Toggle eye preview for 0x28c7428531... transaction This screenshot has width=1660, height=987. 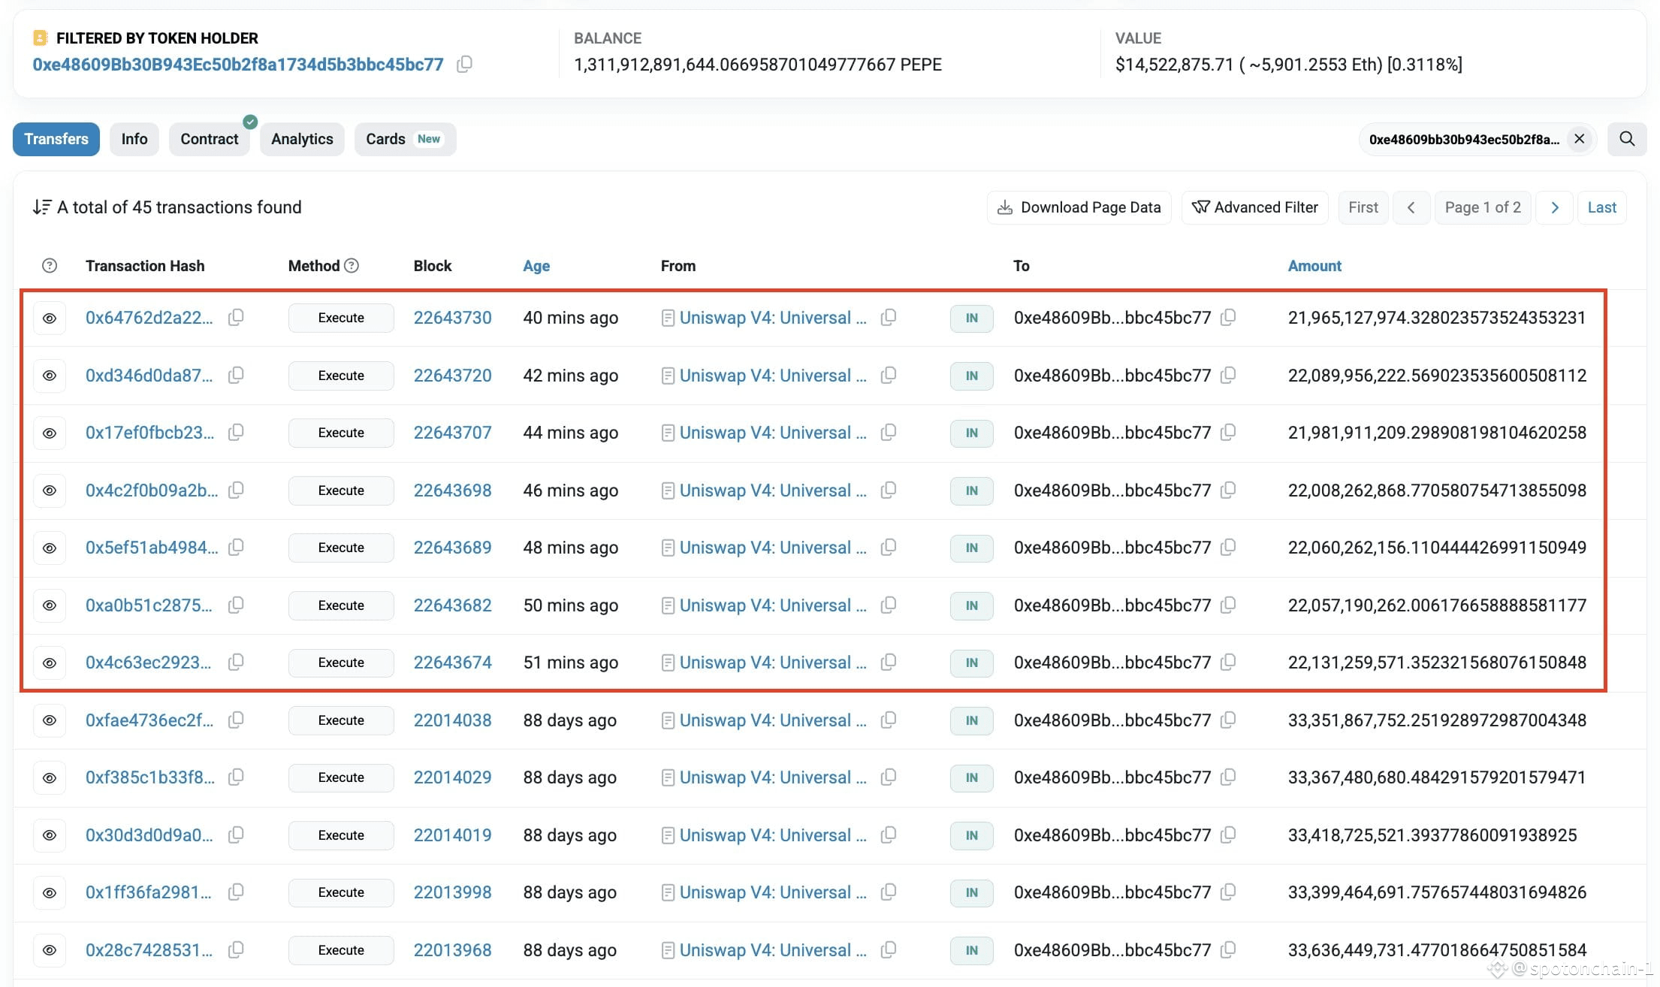pyautogui.click(x=50, y=950)
